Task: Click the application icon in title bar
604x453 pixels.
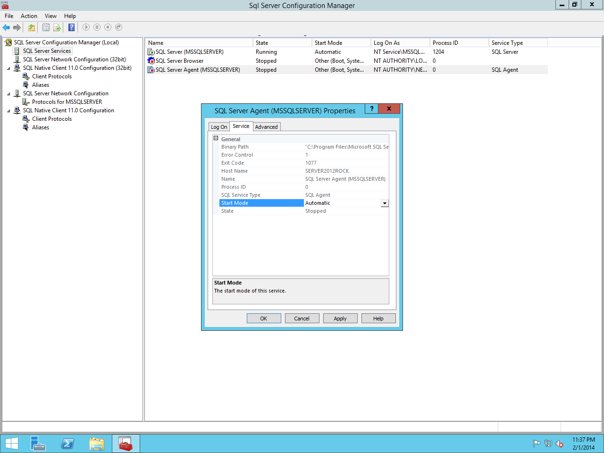Action: tap(5, 5)
